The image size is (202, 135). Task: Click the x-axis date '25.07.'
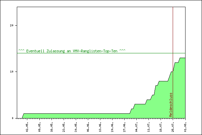(x=173, y=127)
